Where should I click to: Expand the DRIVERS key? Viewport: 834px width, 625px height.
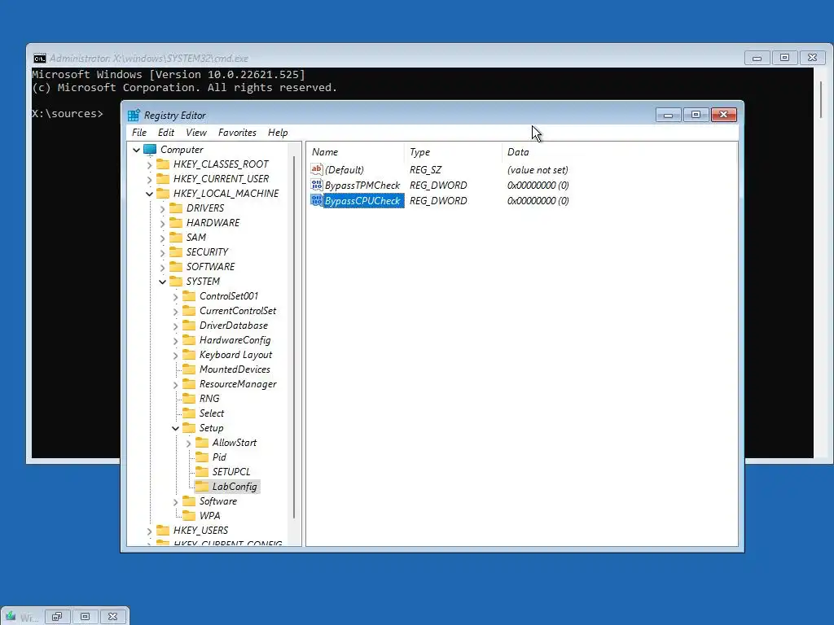(x=162, y=209)
